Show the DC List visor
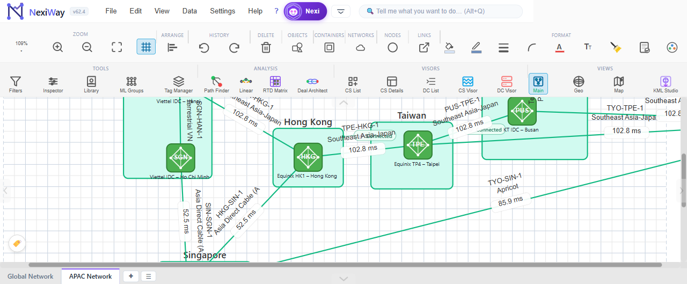The image size is (687, 284). coord(430,84)
